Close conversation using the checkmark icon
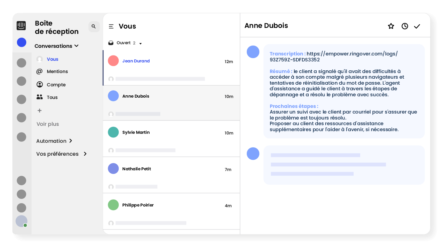443x248 pixels. coord(417,26)
